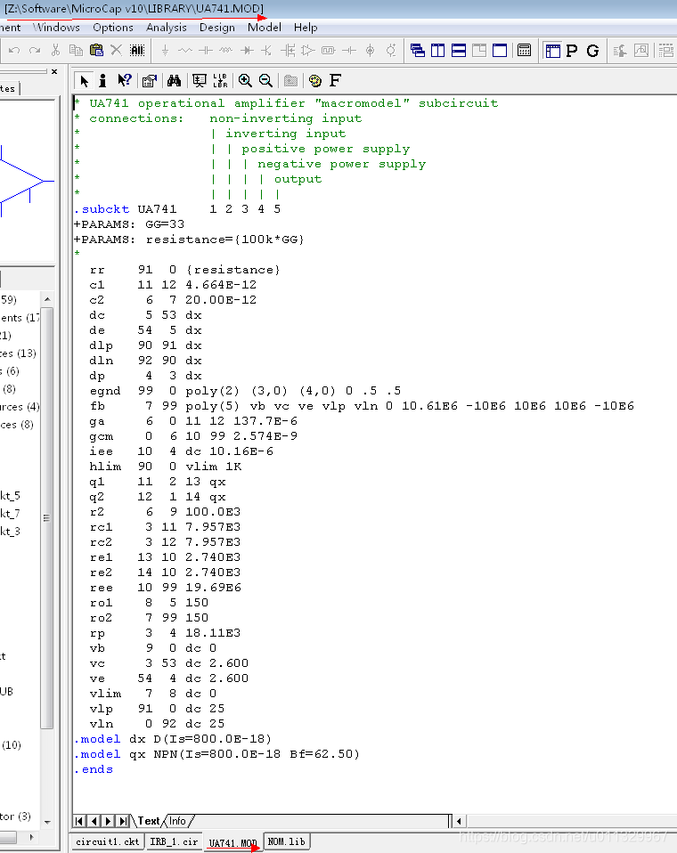Image resolution: width=677 pixels, height=853 pixels.
Task: Pick the capacitor component icon
Action: click(206, 51)
